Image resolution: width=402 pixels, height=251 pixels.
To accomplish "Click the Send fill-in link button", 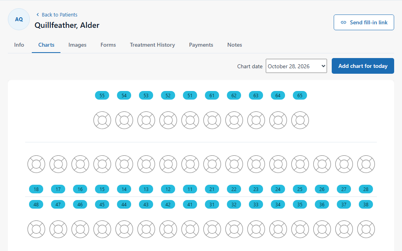I will (x=364, y=22).
